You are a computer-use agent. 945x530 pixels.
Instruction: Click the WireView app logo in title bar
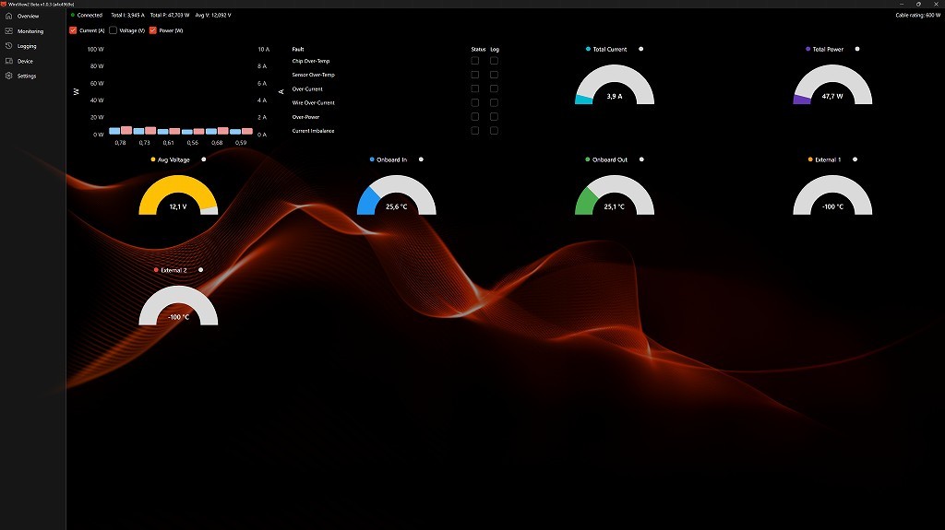[4, 4]
